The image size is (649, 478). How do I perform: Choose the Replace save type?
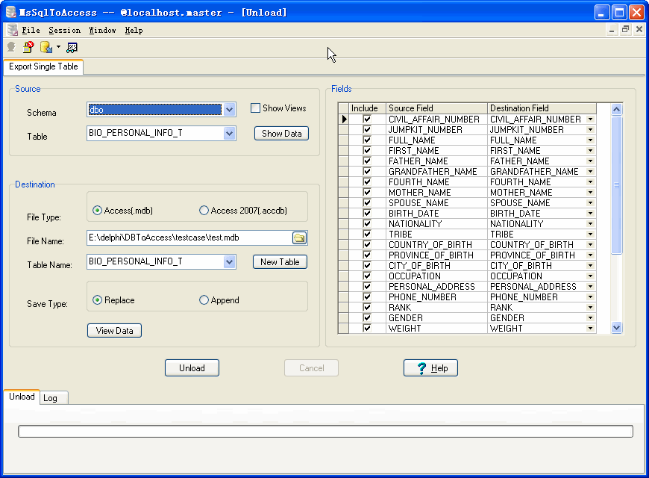click(x=97, y=300)
